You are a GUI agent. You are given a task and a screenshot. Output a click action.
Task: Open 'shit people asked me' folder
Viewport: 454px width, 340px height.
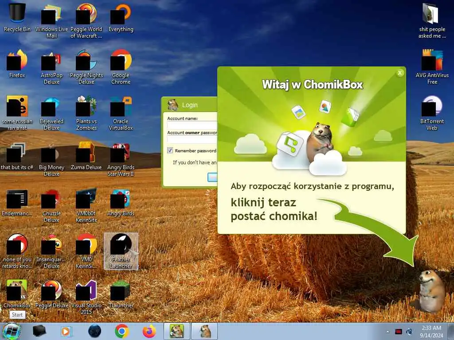tap(432, 20)
